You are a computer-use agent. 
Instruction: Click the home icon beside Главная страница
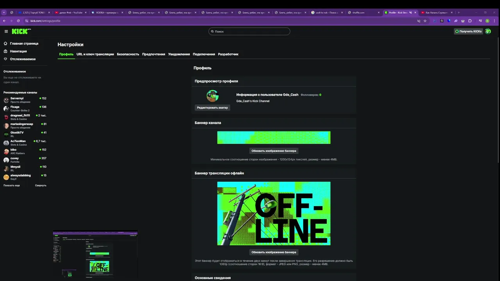5,43
